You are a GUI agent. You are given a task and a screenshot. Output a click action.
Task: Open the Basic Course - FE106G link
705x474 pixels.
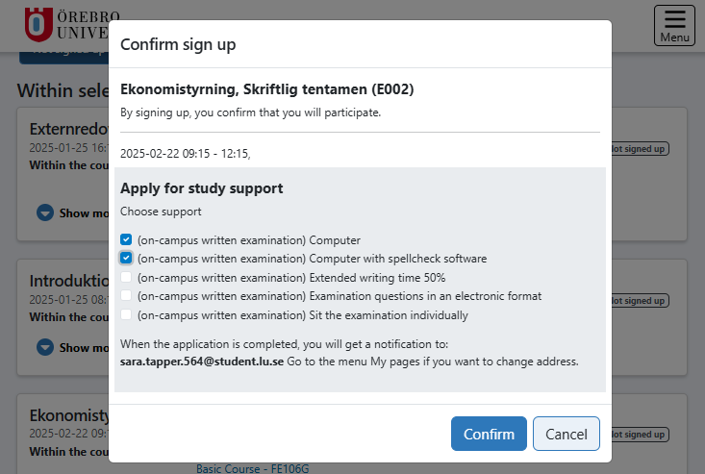[252, 468]
